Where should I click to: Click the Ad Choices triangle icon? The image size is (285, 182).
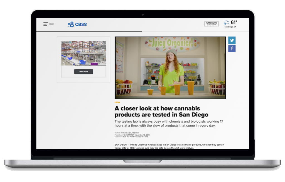(x=70, y=42)
